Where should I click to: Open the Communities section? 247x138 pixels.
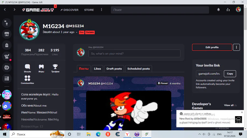[x=27, y=80]
